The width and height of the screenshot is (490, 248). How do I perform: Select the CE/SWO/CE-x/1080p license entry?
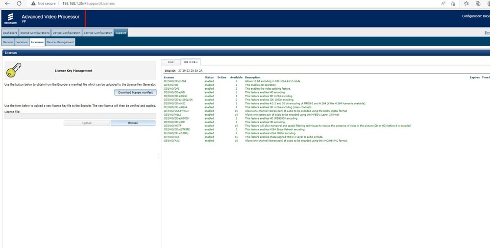[x=176, y=133]
